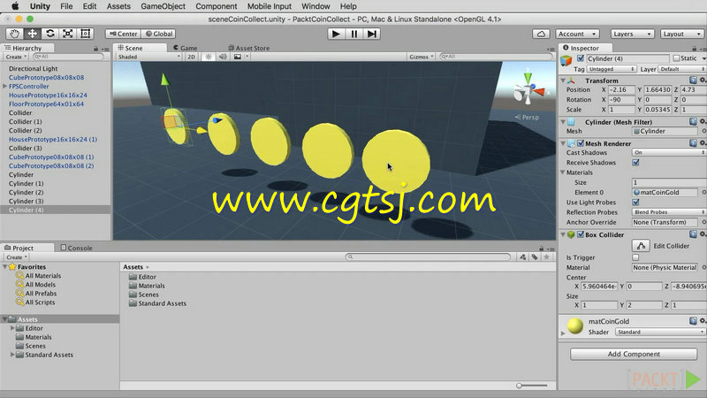
Task: Toggle scene audio speaker icon
Action: pyautogui.click(x=223, y=57)
